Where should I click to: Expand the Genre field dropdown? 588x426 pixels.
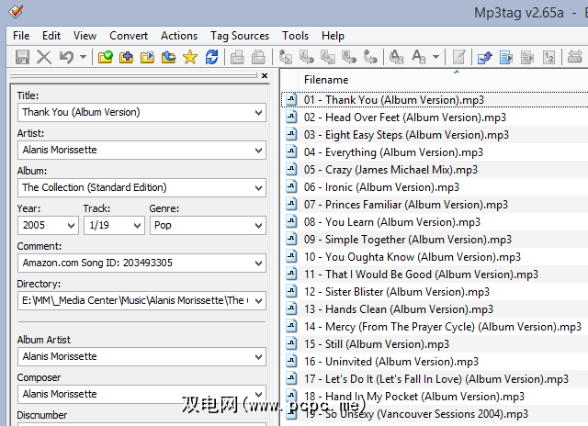coord(258,226)
